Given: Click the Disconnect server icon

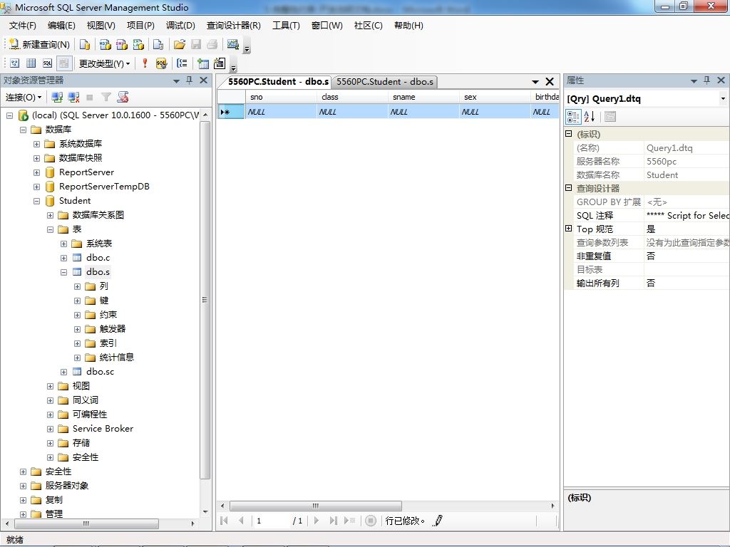Looking at the screenshot, I should (73, 97).
